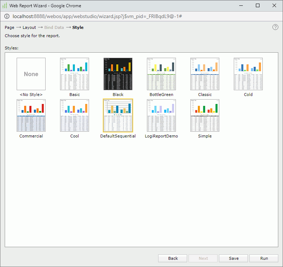Apply the Classic style thumbnail
The image size is (283, 267).
pyautogui.click(x=205, y=74)
